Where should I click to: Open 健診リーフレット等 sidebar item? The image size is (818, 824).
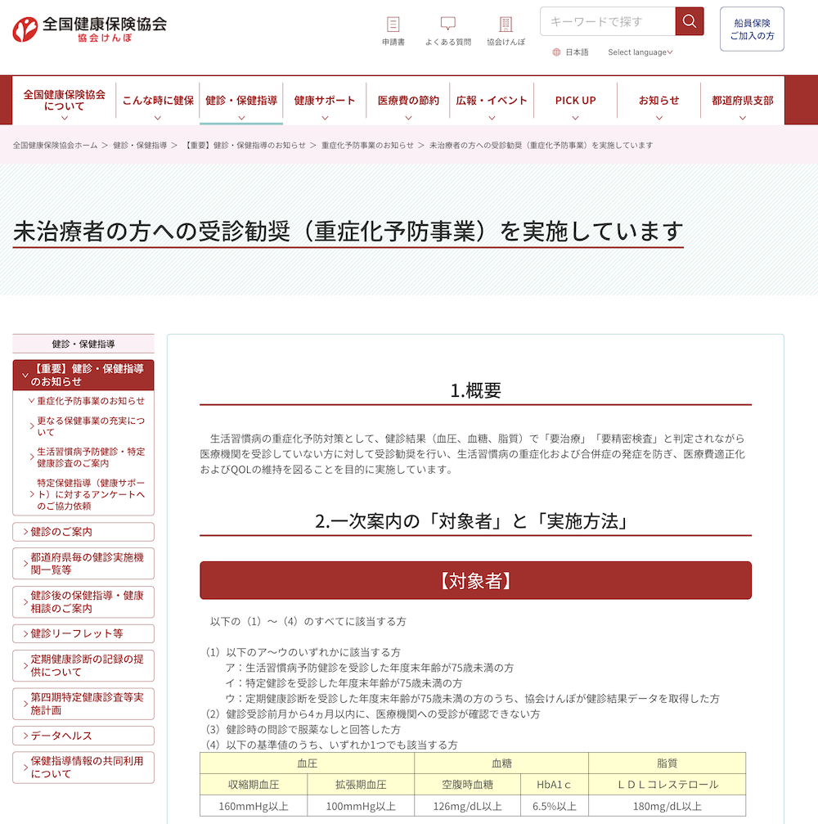point(83,633)
